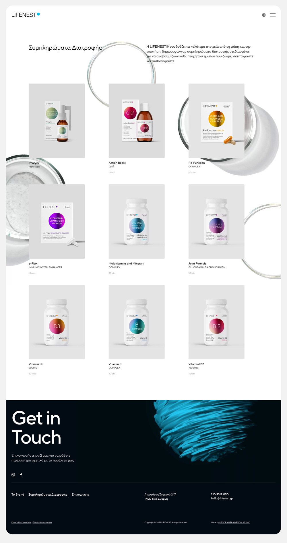Open the Όροι & Προϋποθέσεις link
Image resolution: width=287 pixels, height=543 pixels.
click(x=22, y=522)
